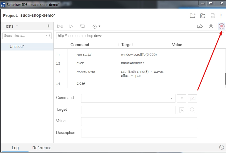Open the Command combo box dropdown
226x153 pixels.
coord(172,98)
